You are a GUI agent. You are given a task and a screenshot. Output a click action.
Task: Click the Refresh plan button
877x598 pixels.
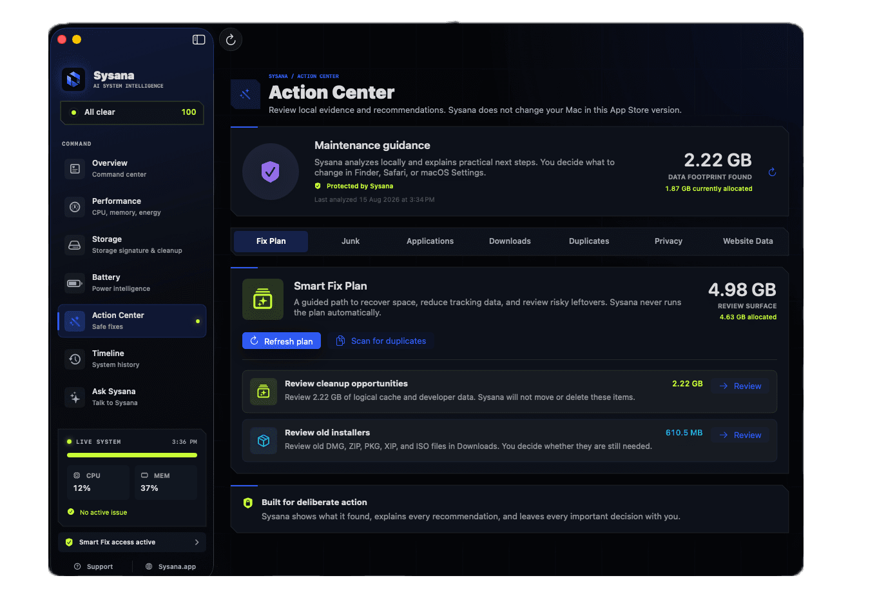point(282,341)
